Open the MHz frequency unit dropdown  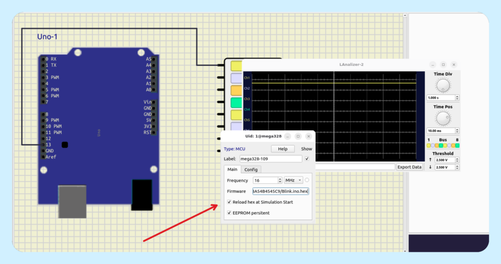pyautogui.click(x=294, y=180)
